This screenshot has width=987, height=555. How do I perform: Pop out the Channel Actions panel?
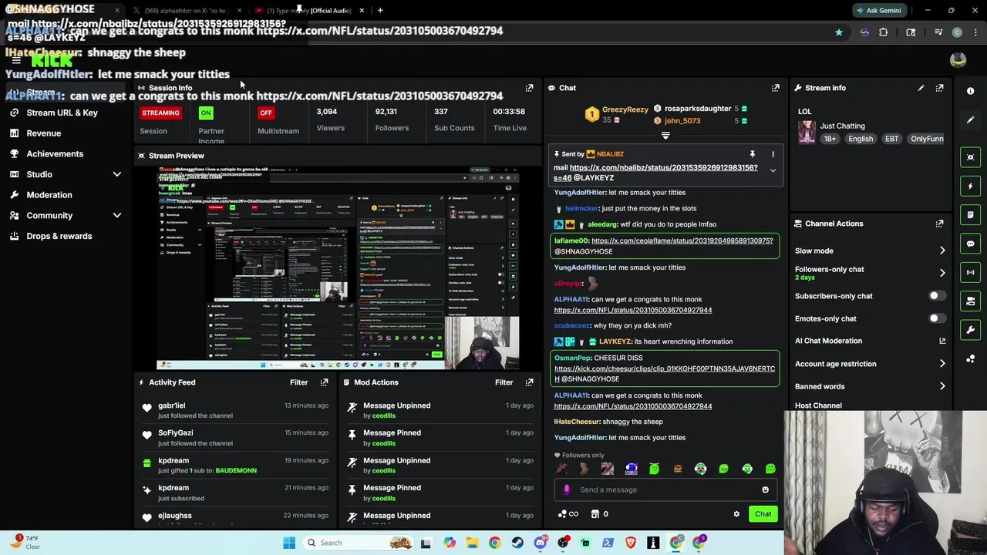(x=939, y=224)
